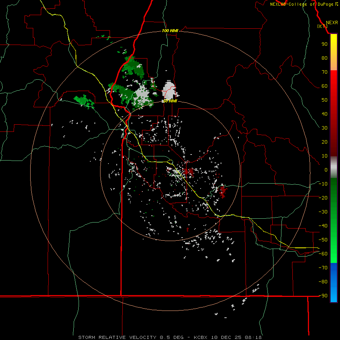Click the -40 knots scale label
The height and width of the screenshot is (340, 340).
(323, 226)
